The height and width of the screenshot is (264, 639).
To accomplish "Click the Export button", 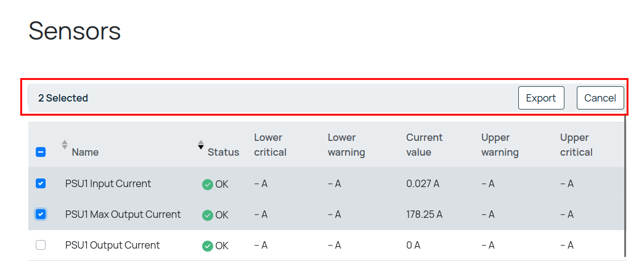I will [x=541, y=98].
